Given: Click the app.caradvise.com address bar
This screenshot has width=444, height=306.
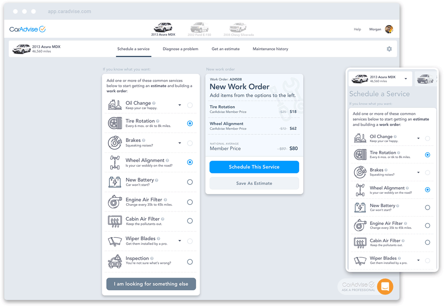Looking at the screenshot, I should 69,12.
